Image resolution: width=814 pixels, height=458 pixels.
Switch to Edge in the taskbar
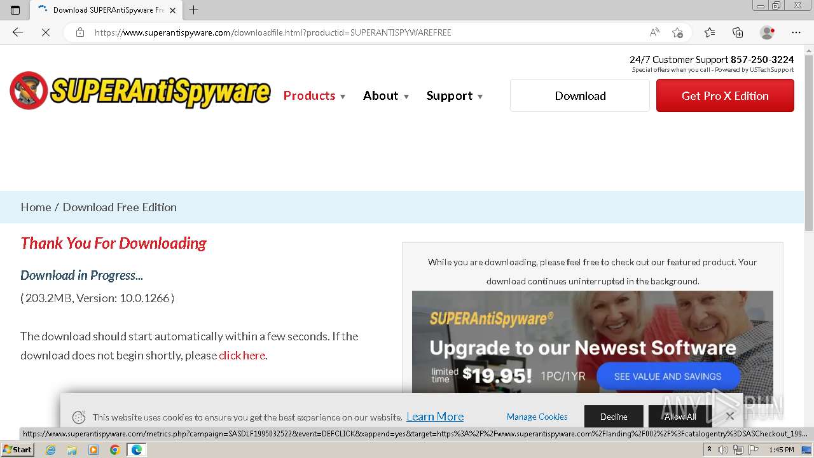136,450
